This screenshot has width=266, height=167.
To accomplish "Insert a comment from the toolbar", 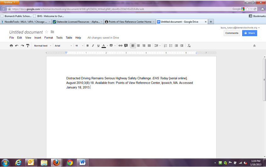I will (126, 46).
